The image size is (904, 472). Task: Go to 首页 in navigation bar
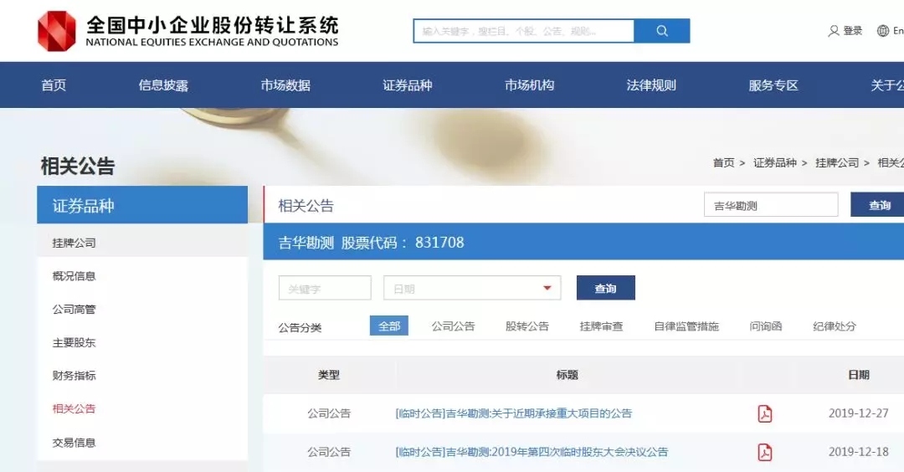(x=54, y=85)
